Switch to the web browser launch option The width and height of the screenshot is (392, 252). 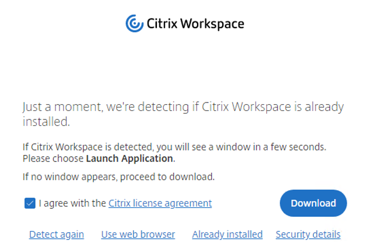click(138, 234)
